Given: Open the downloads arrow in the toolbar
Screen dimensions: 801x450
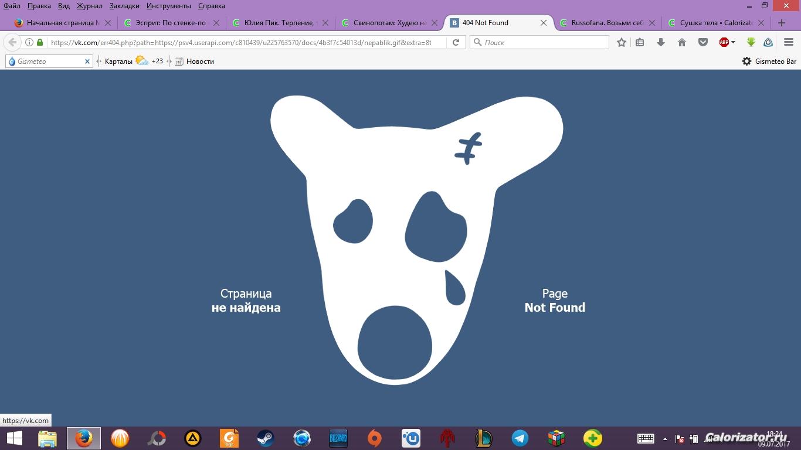Looking at the screenshot, I should pos(661,42).
